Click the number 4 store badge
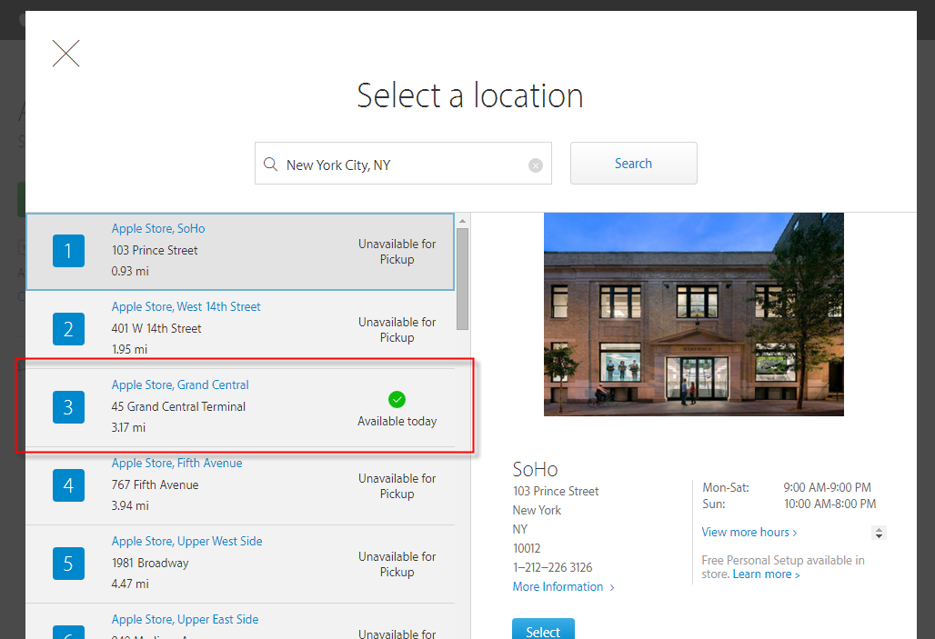 pyautogui.click(x=68, y=485)
